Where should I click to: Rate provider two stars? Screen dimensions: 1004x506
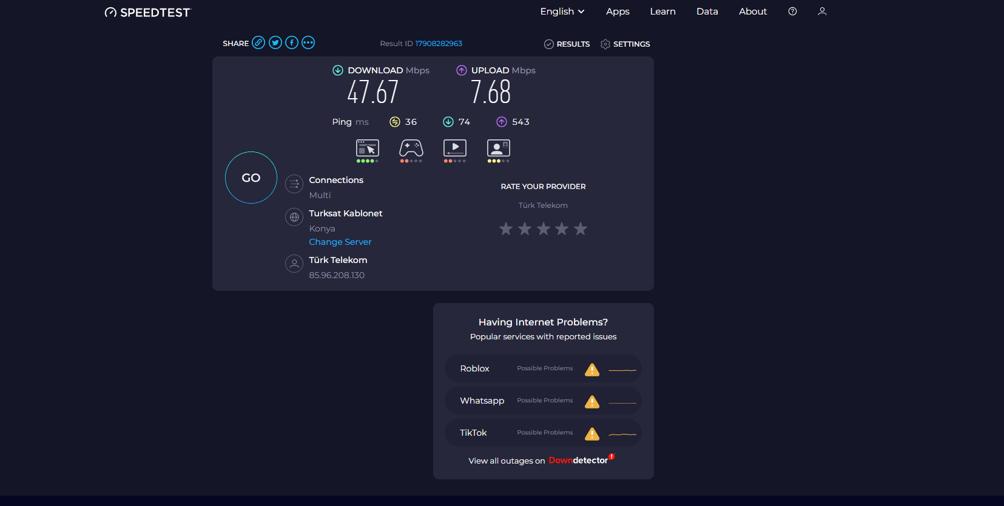525,228
